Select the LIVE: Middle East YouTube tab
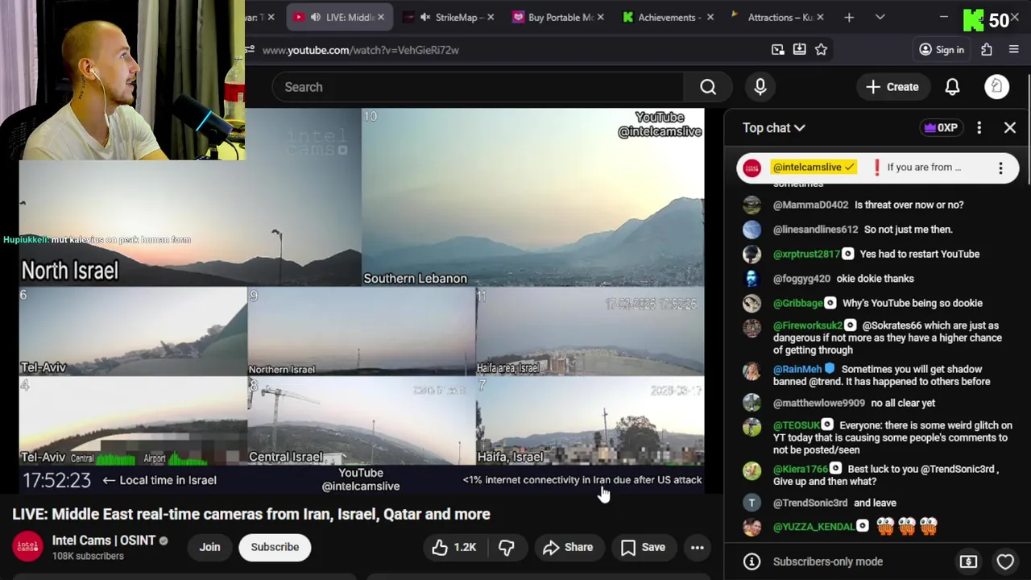Viewport: 1031px width, 580px height. [x=338, y=17]
